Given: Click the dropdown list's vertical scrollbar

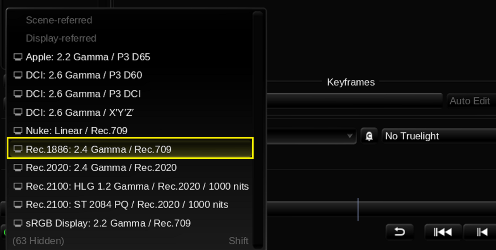Looking at the screenshot, I should (258, 130).
